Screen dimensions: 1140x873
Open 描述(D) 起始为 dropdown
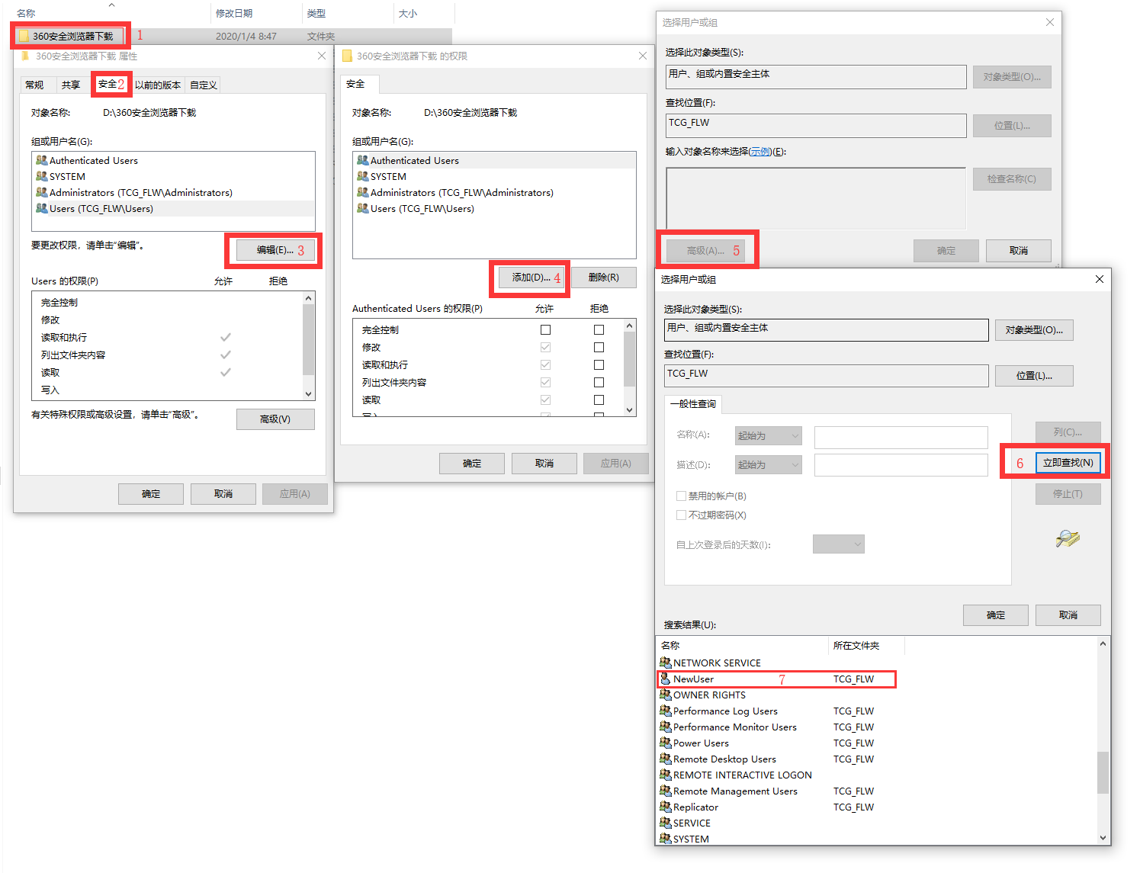(769, 464)
